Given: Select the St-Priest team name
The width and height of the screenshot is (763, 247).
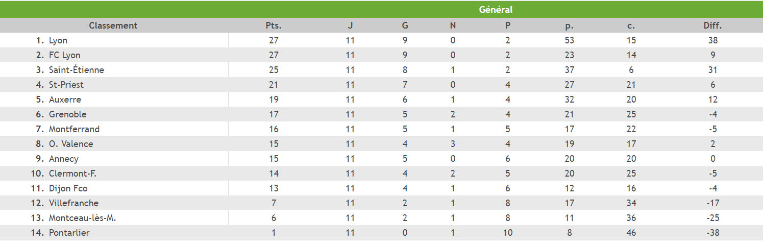Looking at the screenshot, I should point(66,85).
